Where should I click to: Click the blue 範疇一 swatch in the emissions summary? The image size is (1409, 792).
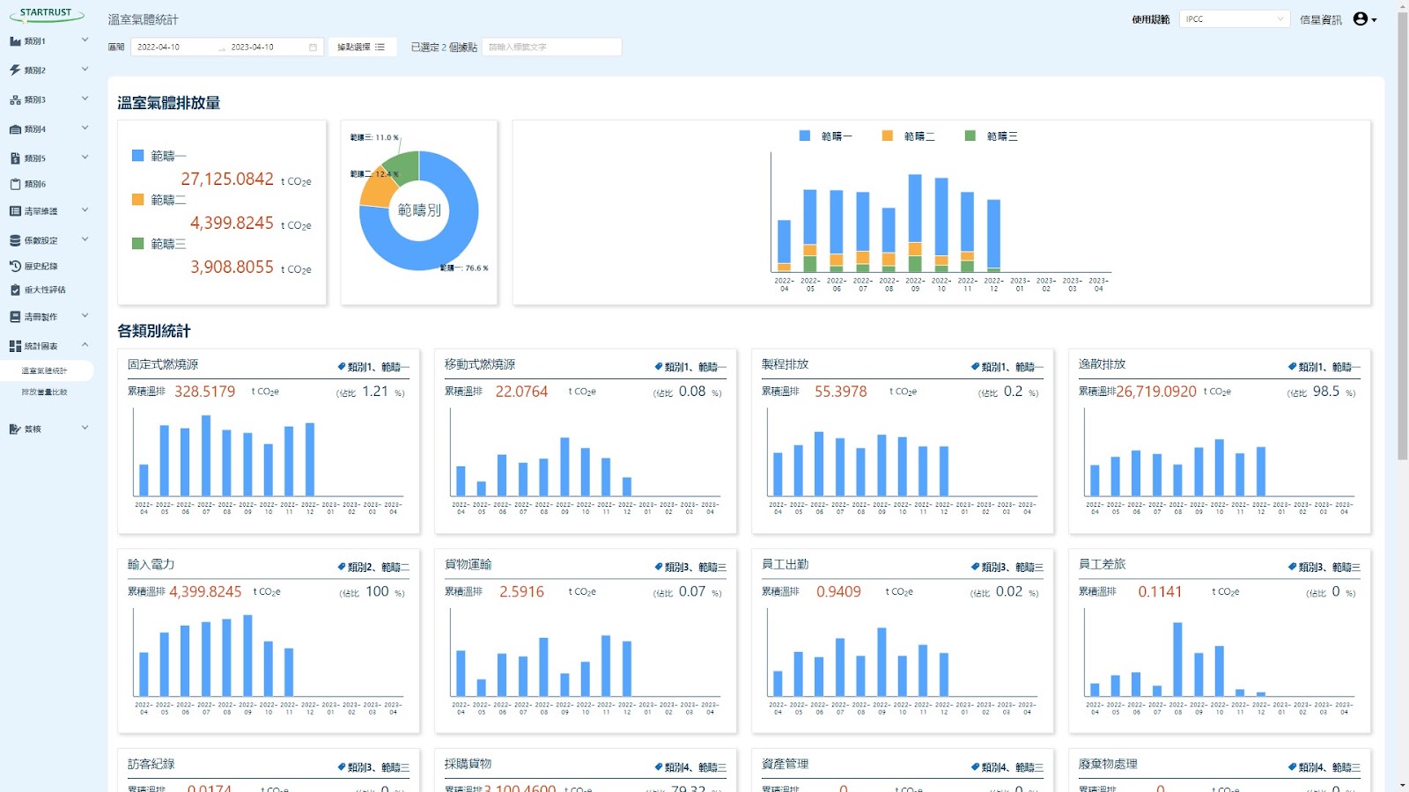pos(137,156)
